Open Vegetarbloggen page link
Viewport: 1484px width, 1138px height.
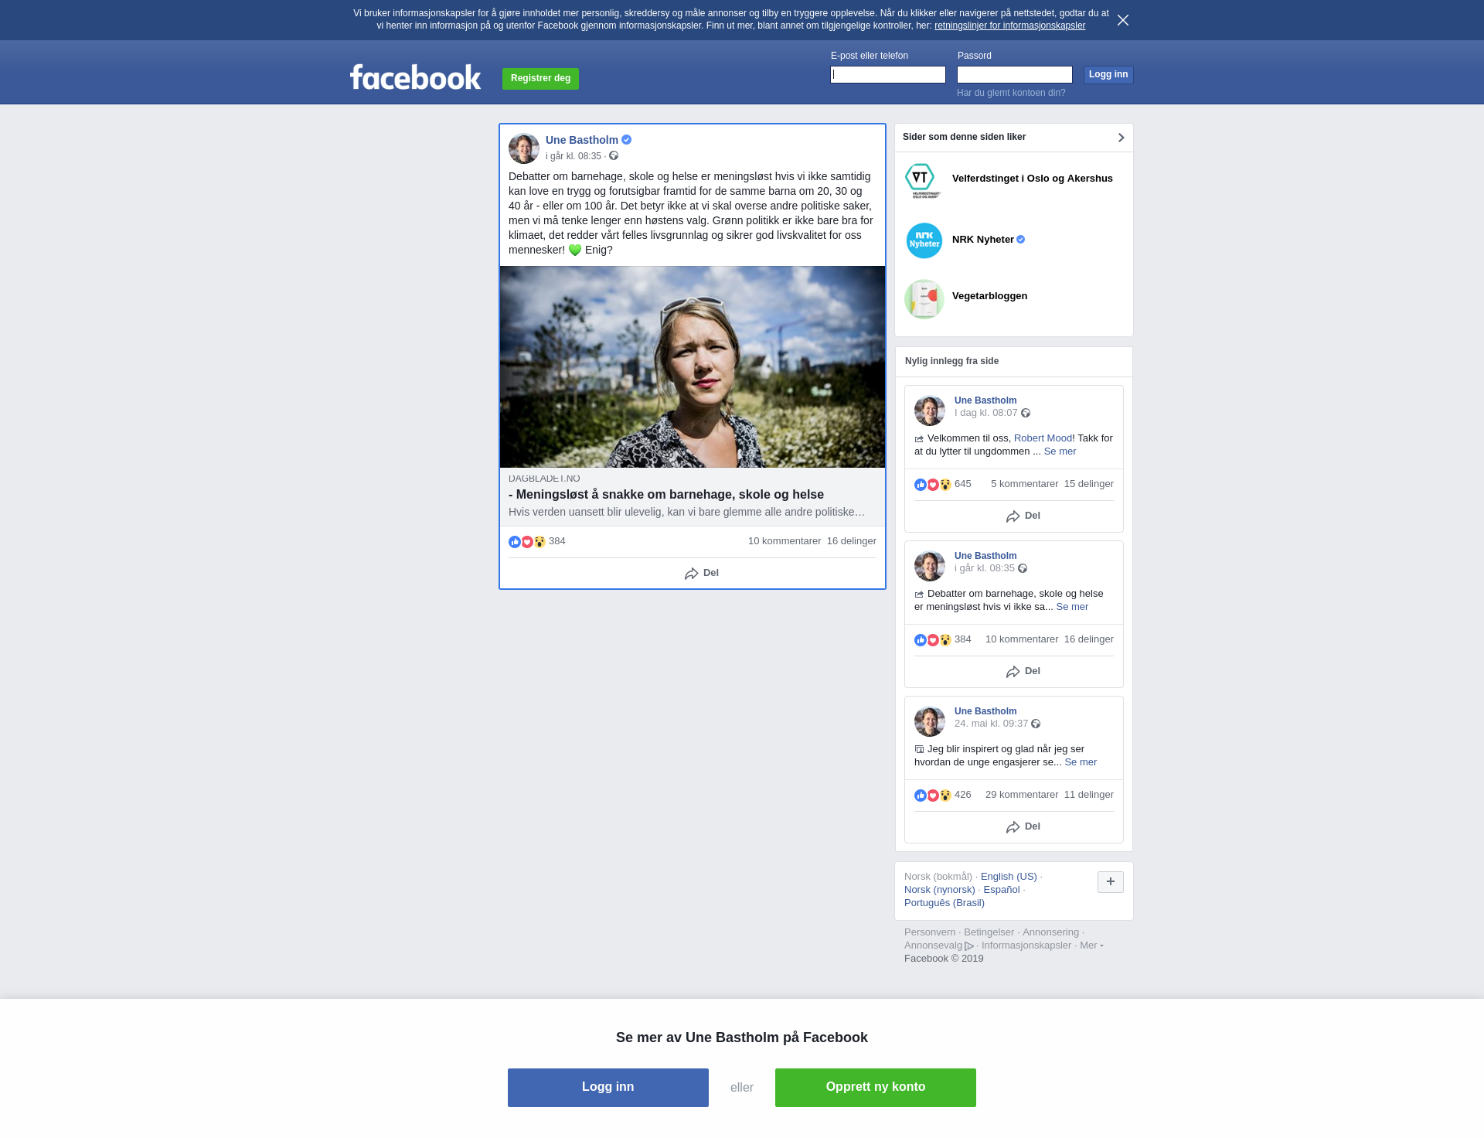tap(989, 296)
